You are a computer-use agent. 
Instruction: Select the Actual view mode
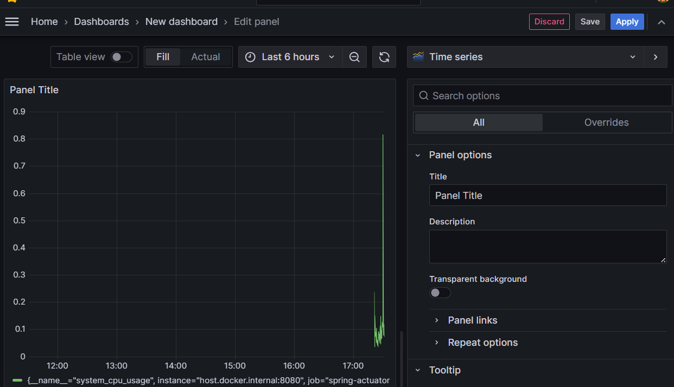(x=206, y=57)
